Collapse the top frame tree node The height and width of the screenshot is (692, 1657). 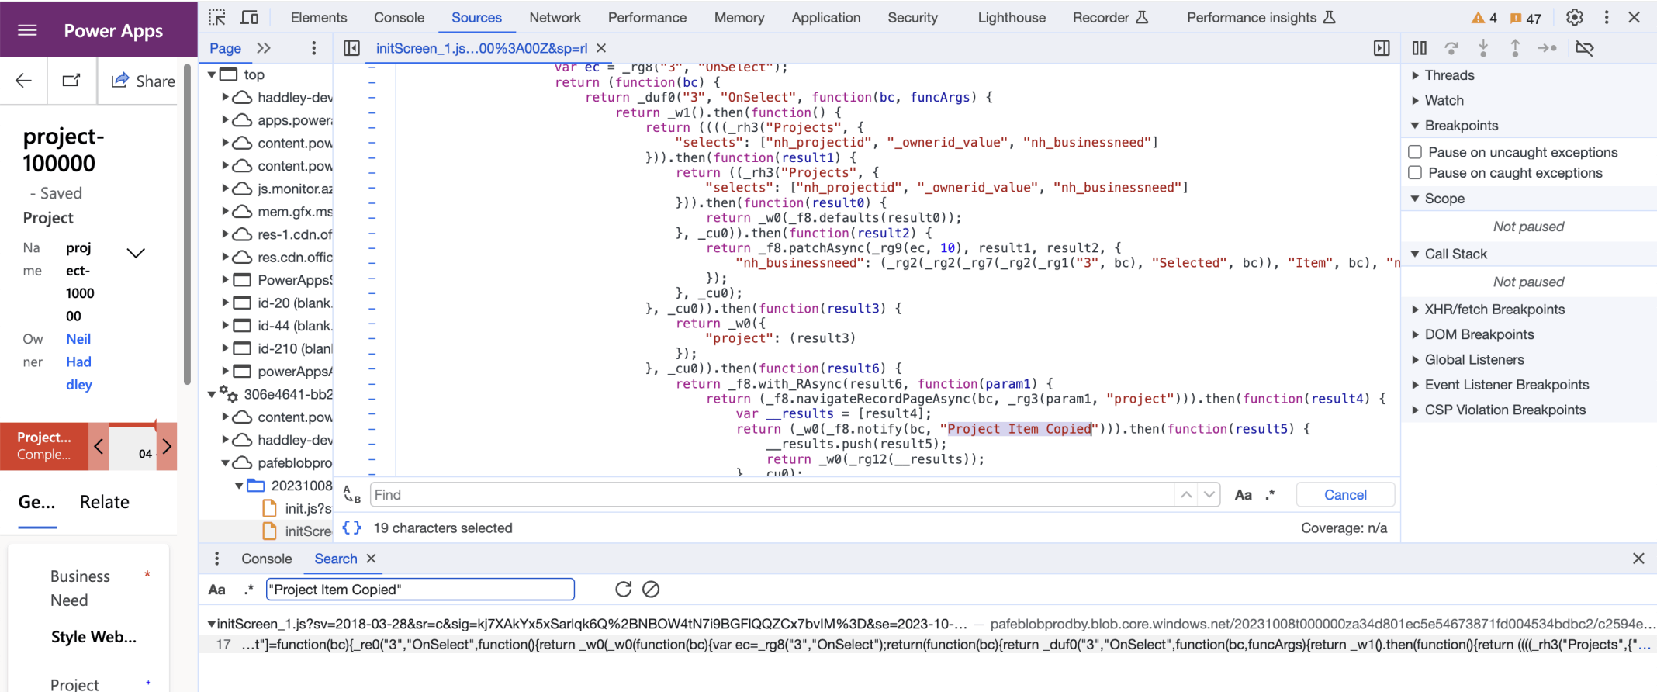pos(212,74)
